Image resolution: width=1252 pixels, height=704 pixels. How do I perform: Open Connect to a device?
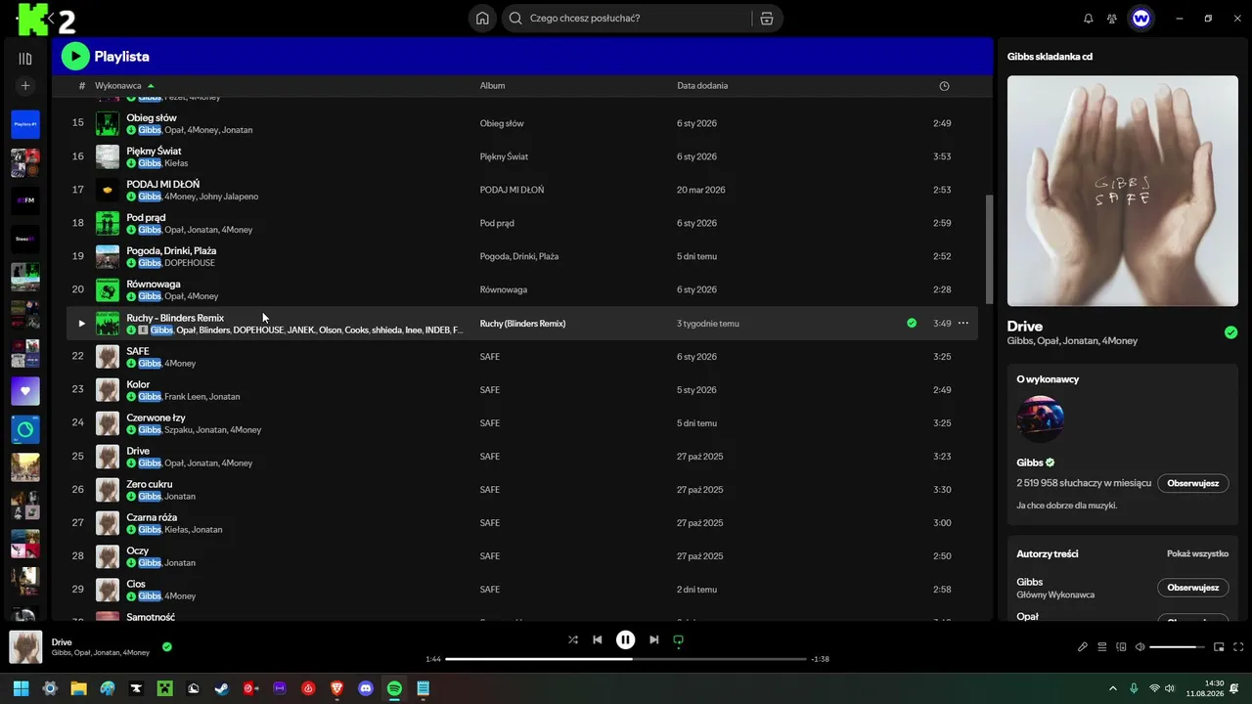tap(1122, 646)
